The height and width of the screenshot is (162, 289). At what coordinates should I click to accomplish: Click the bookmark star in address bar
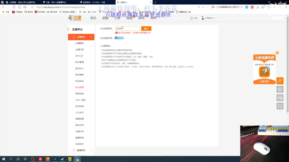32,7
